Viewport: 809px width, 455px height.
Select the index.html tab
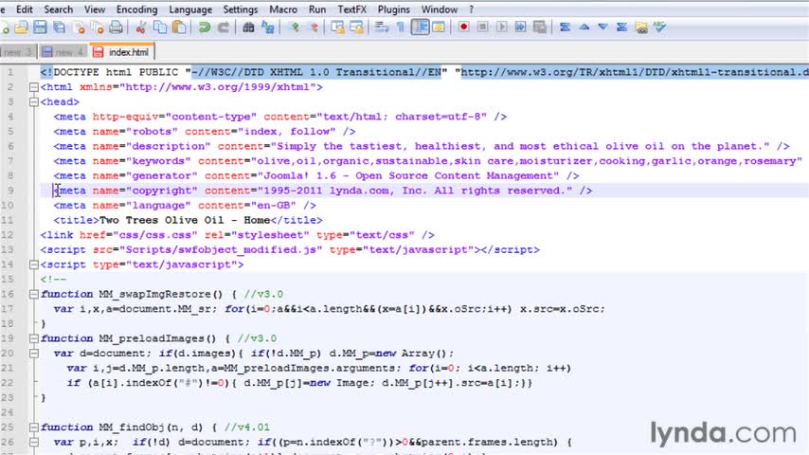(x=122, y=51)
